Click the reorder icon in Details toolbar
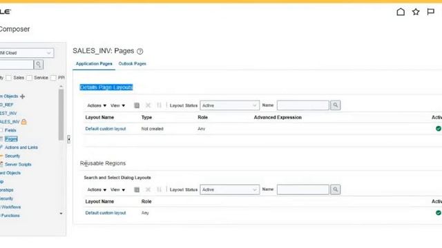This screenshot has width=442, height=248. 159,105
